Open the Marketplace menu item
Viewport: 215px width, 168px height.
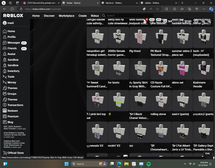(x=67, y=16)
